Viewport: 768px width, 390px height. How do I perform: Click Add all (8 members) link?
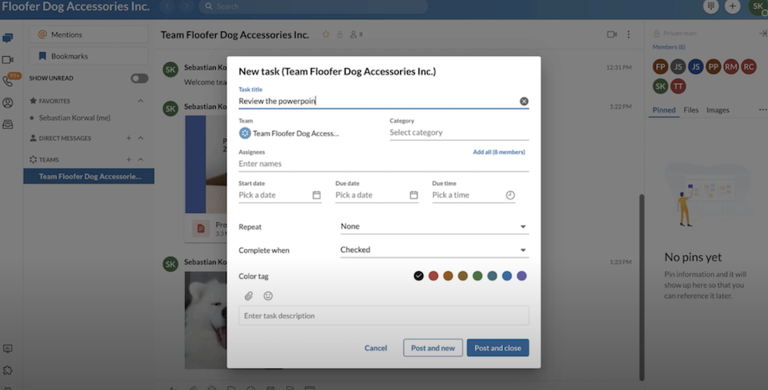[x=498, y=152]
